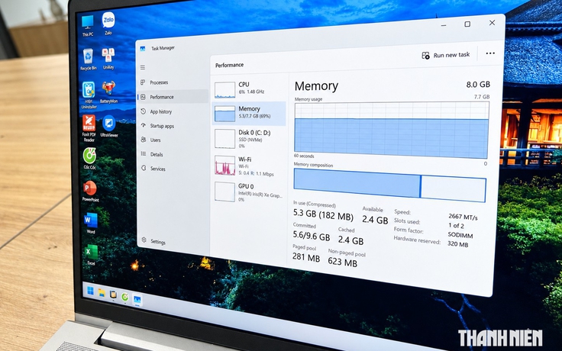Click the Services puzzle icon
Screen dimensions: 562x351
coord(144,168)
